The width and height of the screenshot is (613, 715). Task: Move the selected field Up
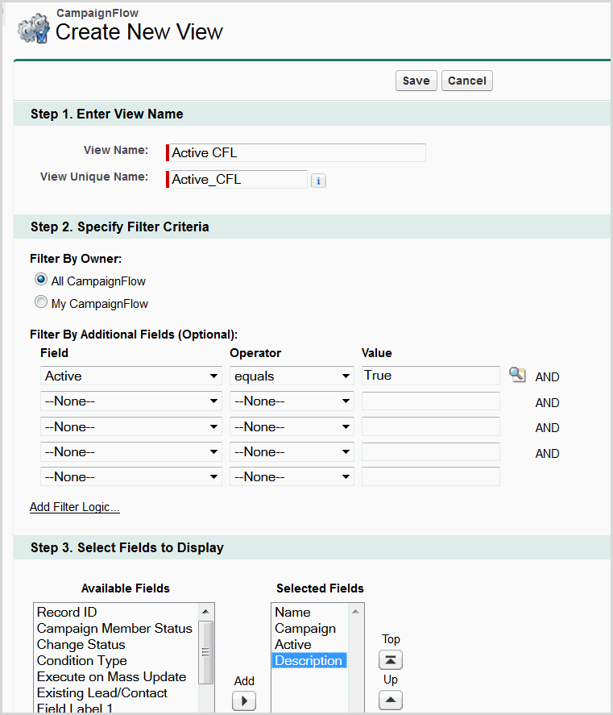(391, 700)
